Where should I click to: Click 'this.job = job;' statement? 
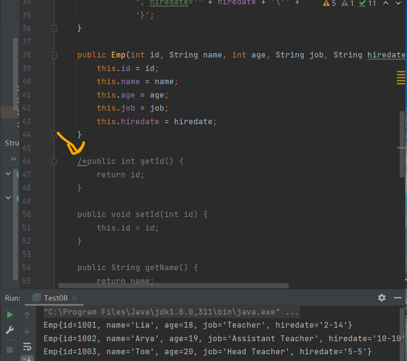tap(132, 108)
